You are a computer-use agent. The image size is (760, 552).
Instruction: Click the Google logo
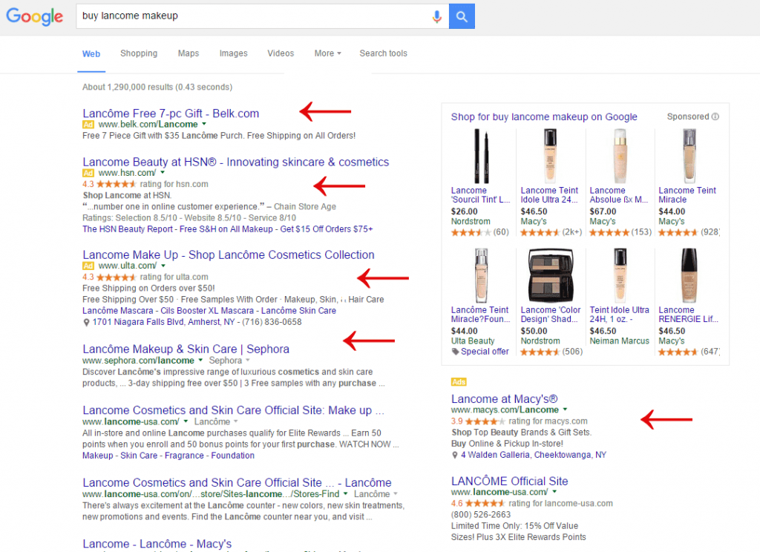click(34, 16)
